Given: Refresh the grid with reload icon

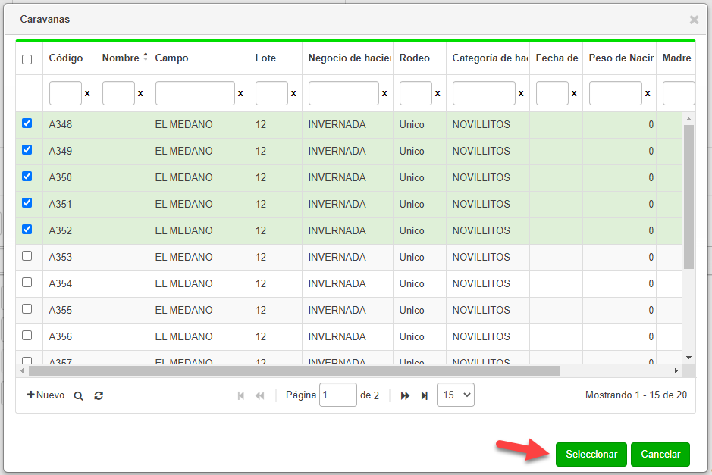Looking at the screenshot, I should 99,396.
